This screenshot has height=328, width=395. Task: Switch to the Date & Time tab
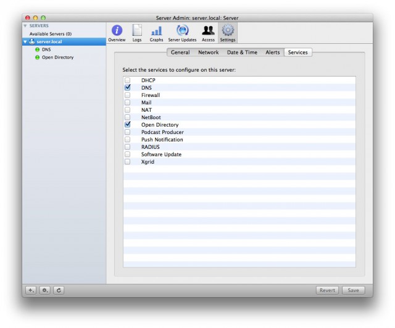[242, 52]
